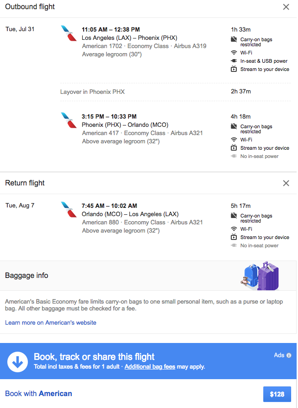298x408 pixels.
Task: Click the Wi-Fi icon on the return flight
Action: point(234,229)
